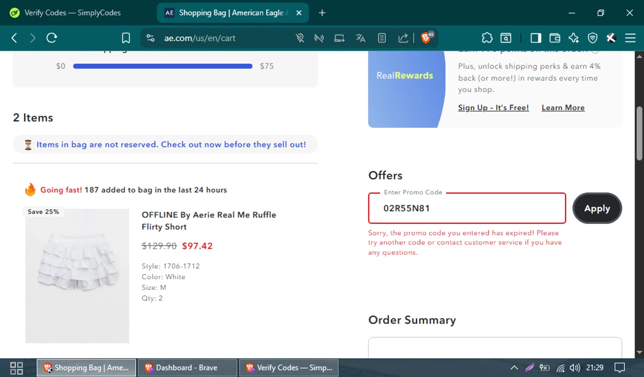
Task: Click the Qty: 2 text
Action: [x=152, y=298]
